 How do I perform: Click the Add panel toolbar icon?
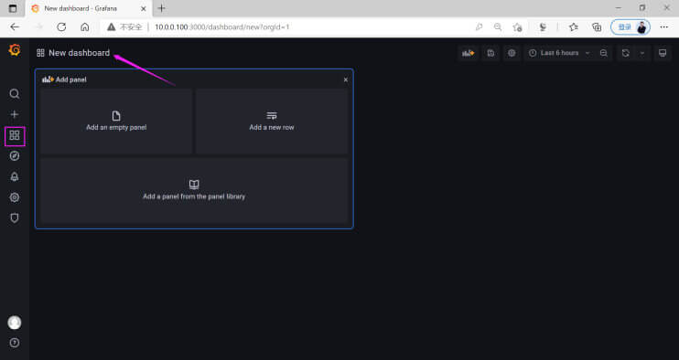(469, 53)
